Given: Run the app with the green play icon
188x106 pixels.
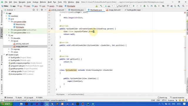Looking at the screenshot, I should pos(134,6).
